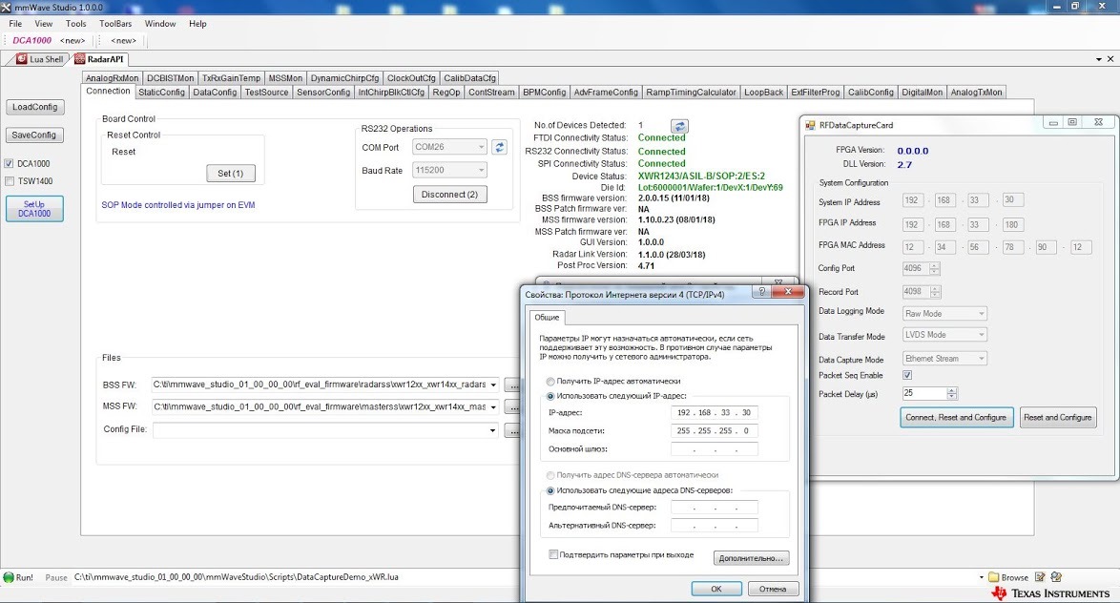Expand the BSS FW path dropdown
This screenshot has width=1120, height=603.
tap(493, 385)
